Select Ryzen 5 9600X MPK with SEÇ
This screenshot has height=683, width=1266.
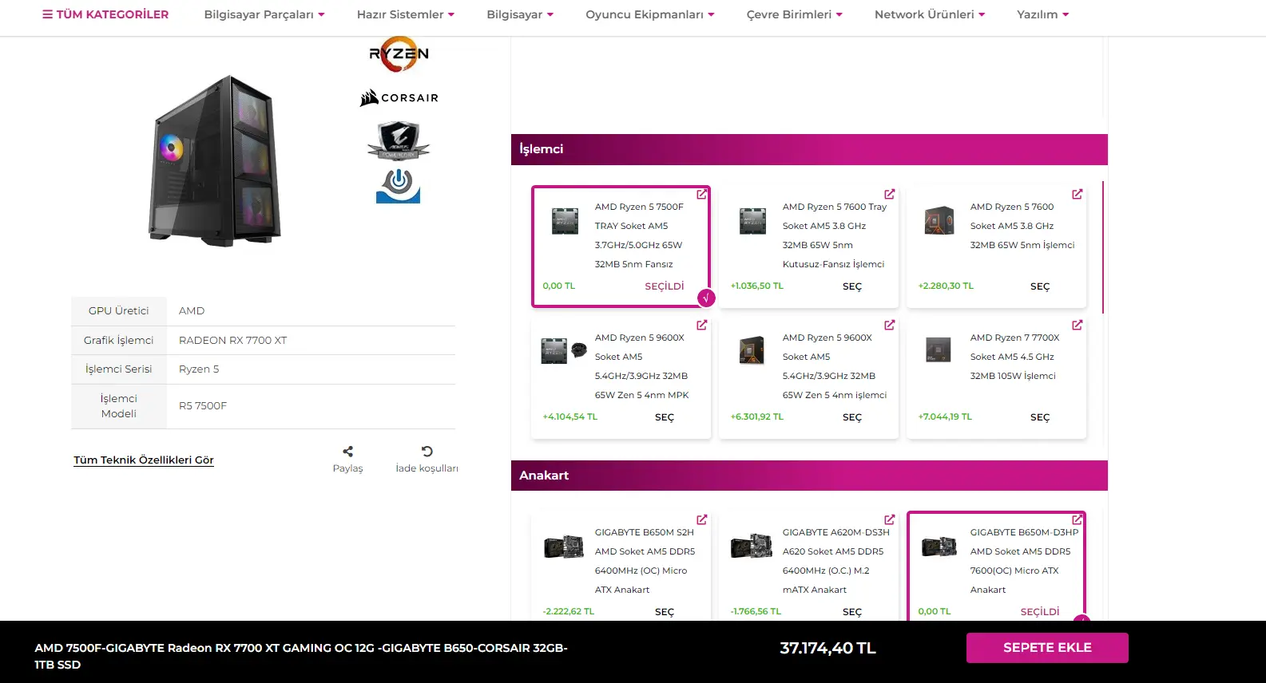(x=665, y=417)
